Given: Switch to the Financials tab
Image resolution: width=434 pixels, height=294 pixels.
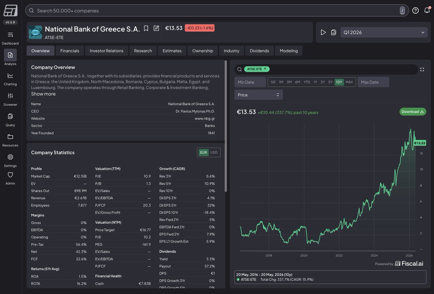Looking at the screenshot, I should 70,51.
